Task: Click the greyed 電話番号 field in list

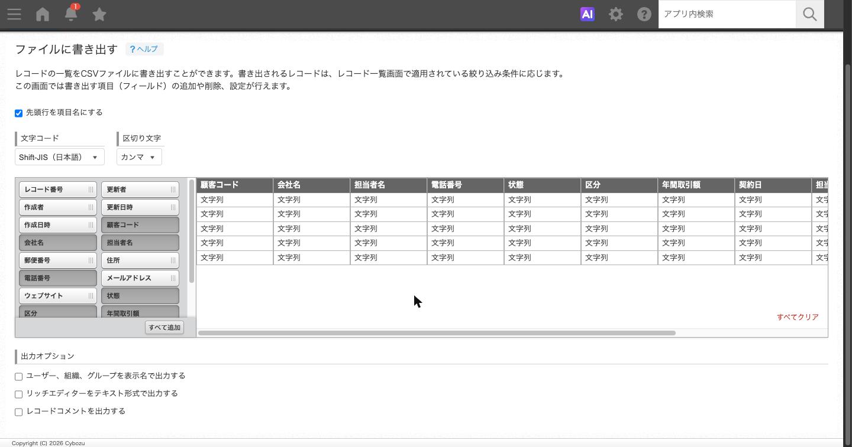Action: tap(58, 278)
